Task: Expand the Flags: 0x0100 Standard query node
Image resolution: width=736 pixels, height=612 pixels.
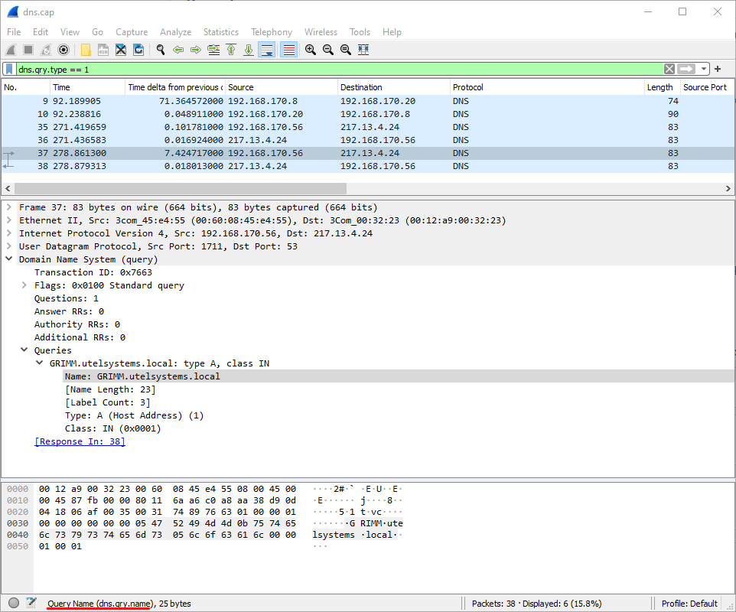Action: click(x=25, y=285)
